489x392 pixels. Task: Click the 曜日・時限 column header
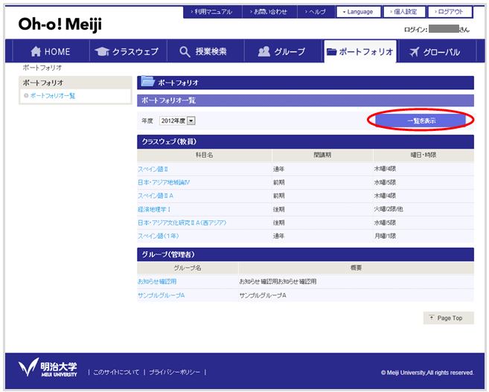click(x=424, y=155)
